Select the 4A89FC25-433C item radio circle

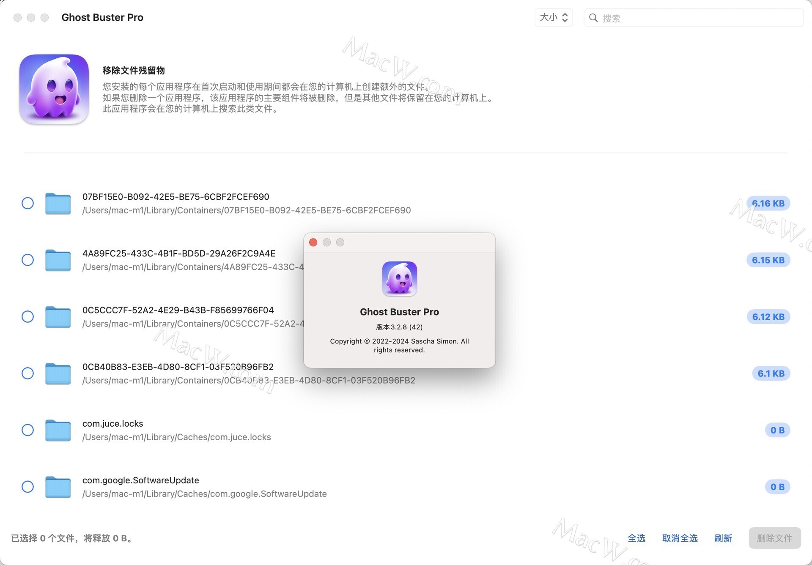(27, 260)
